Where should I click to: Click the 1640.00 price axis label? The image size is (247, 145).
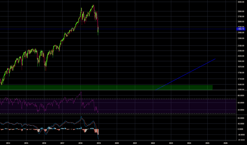[x=241, y=84]
